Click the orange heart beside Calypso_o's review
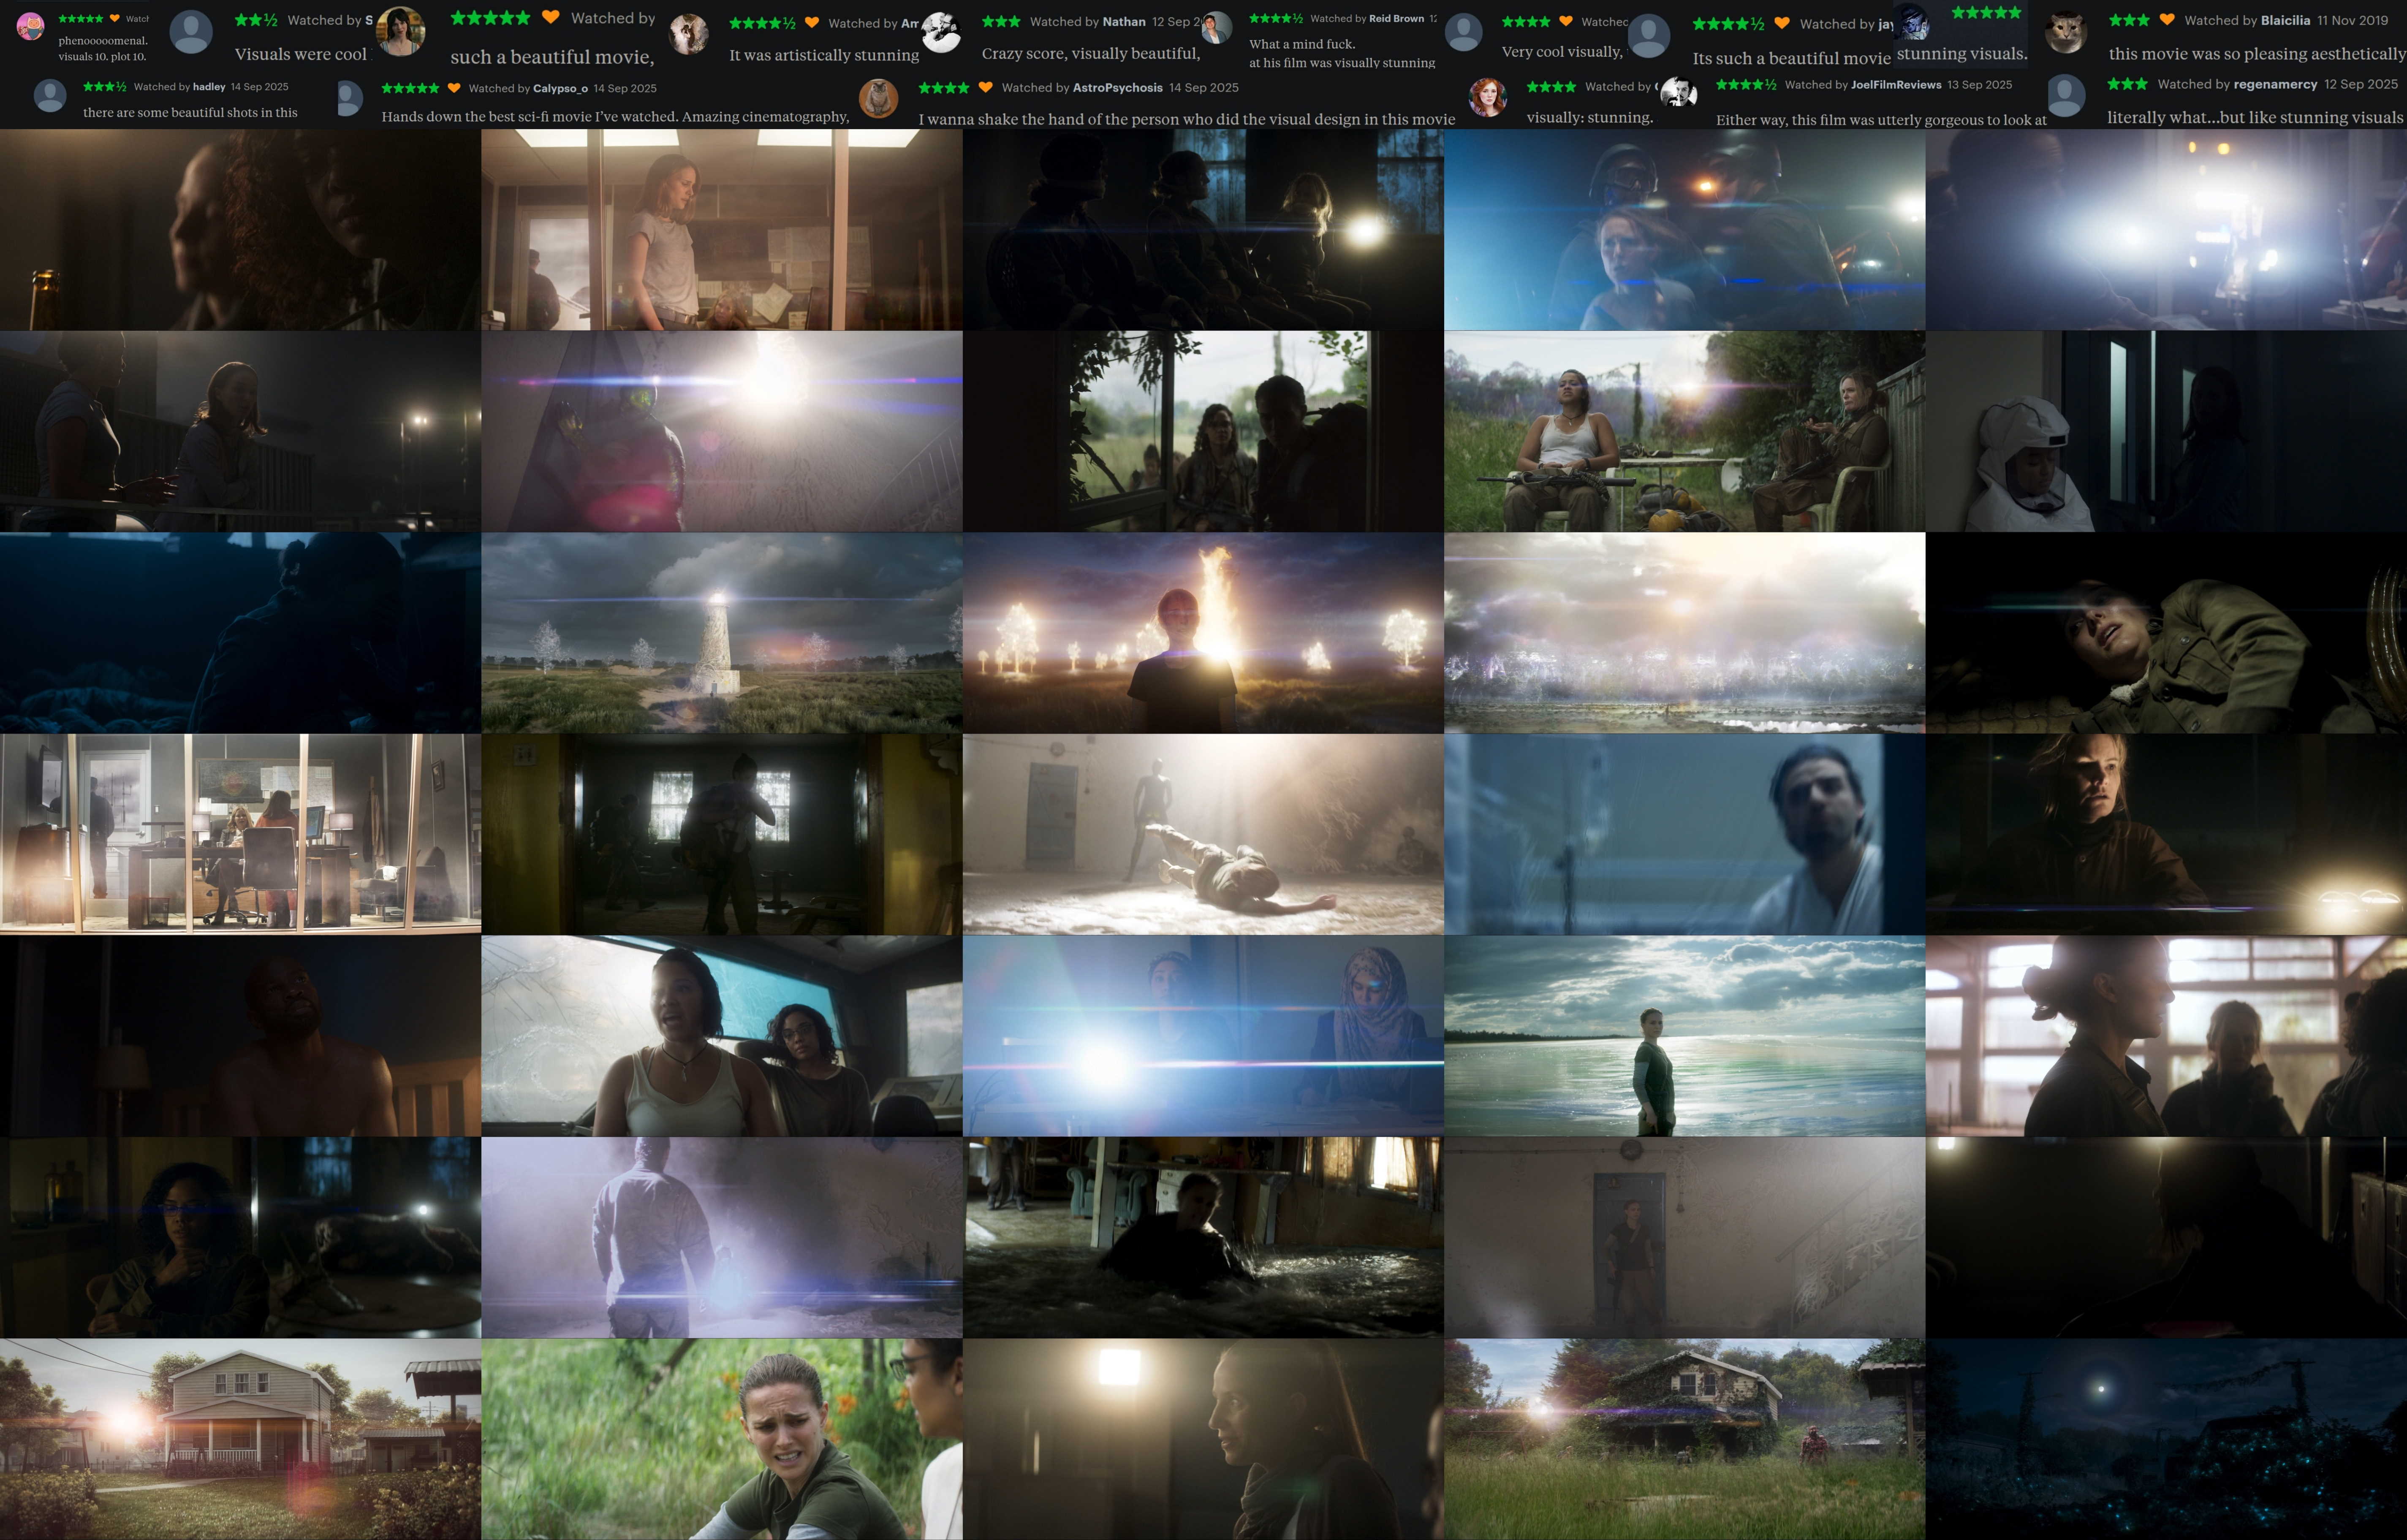2407x1540 pixels. tap(454, 88)
